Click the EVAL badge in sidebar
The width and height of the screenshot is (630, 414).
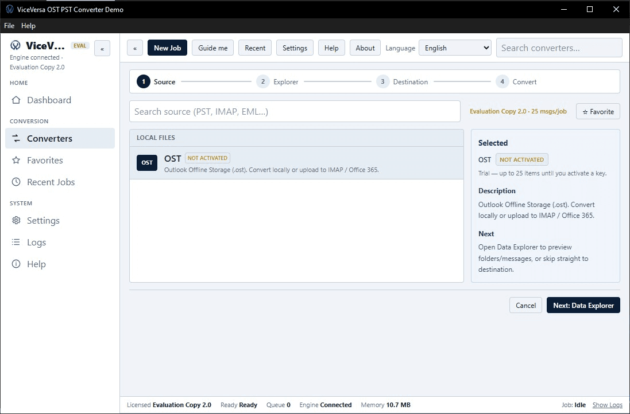pos(80,45)
